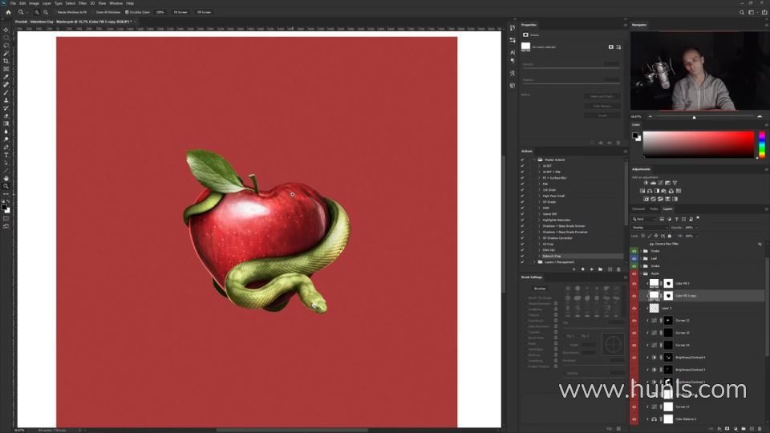This screenshot has width=770, height=433.
Task: Uncheck the Scrubby Zoom checkbox
Action: (127, 12)
